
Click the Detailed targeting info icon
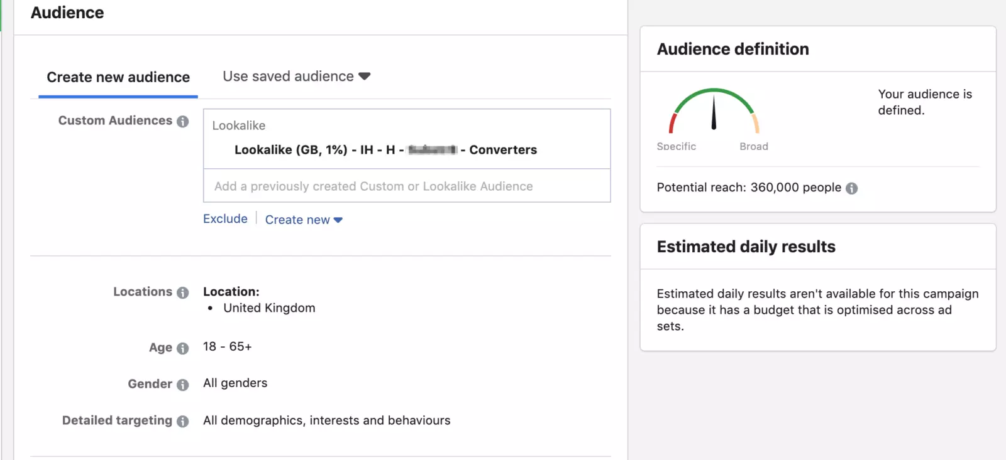pyautogui.click(x=183, y=422)
